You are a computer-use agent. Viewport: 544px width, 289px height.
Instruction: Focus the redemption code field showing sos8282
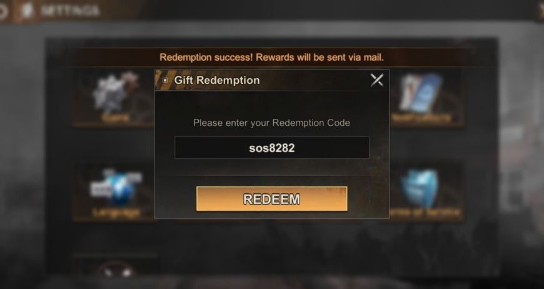point(271,148)
